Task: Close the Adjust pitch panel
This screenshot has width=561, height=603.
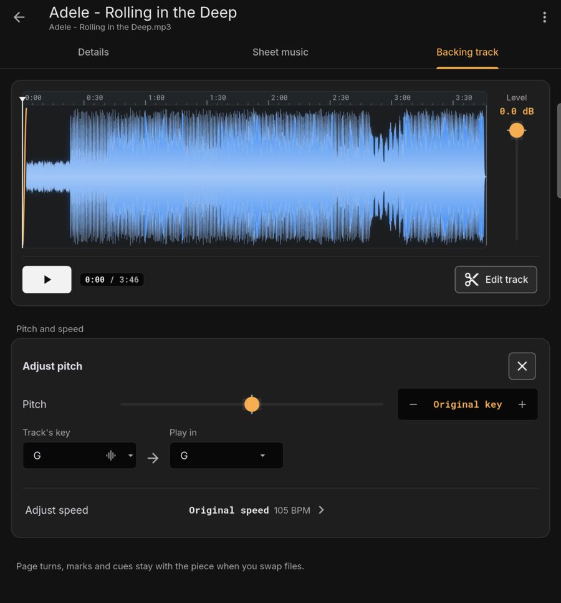Action: (x=522, y=366)
